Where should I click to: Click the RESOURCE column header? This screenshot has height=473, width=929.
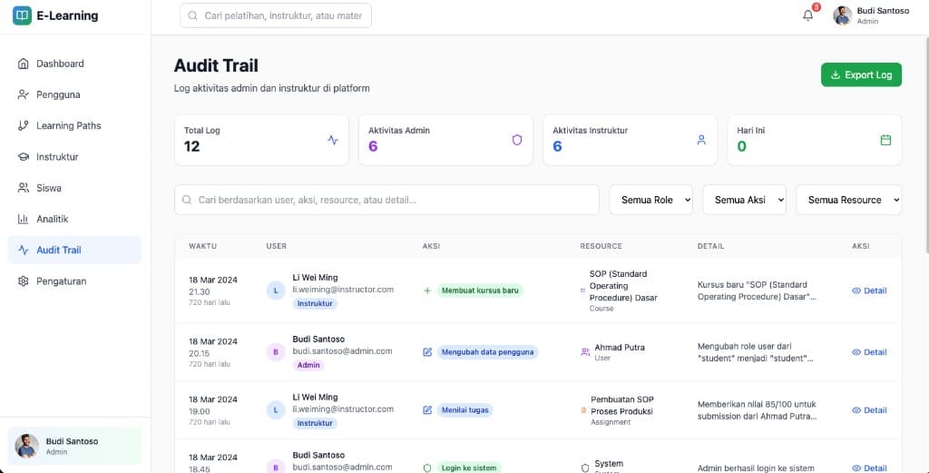601,246
